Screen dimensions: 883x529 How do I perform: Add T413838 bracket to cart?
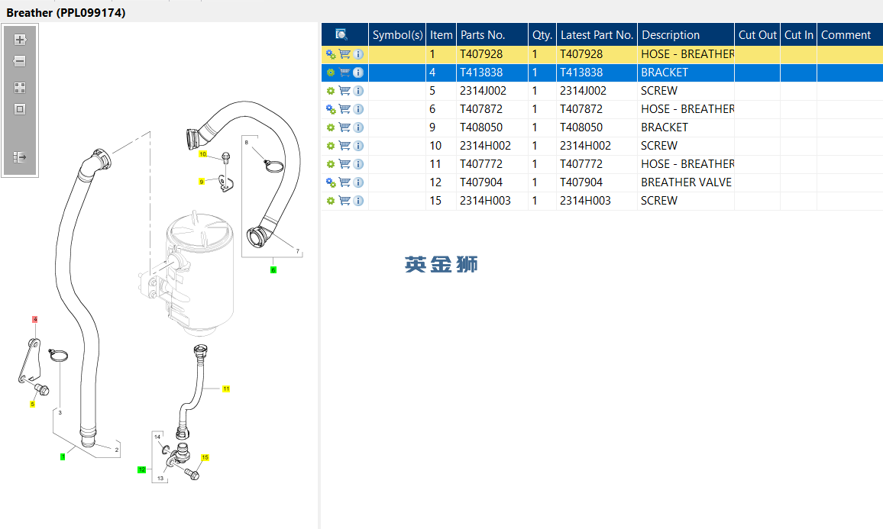(344, 73)
